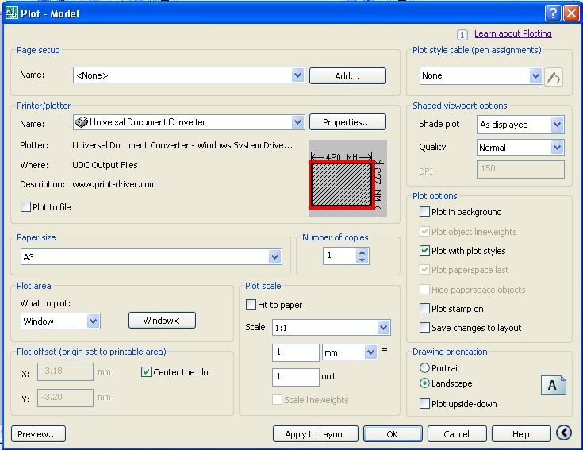Click the paper size preview thumbnail
The height and width of the screenshot is (450, 583).
(x=347, y=179)
